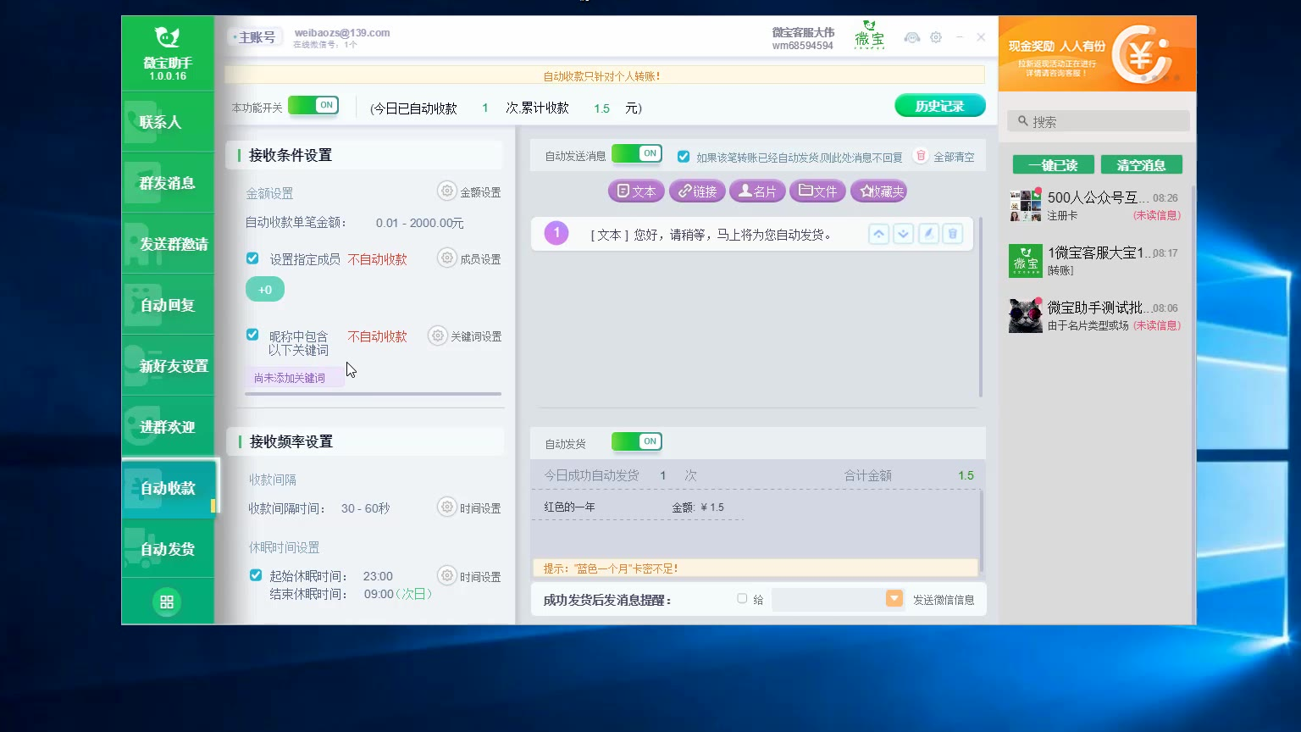Uncheck 如果该笔转账已经自动发货 checkbox
The width and height of the screenshot is (1301, 732).
click(x=684, y=157)
